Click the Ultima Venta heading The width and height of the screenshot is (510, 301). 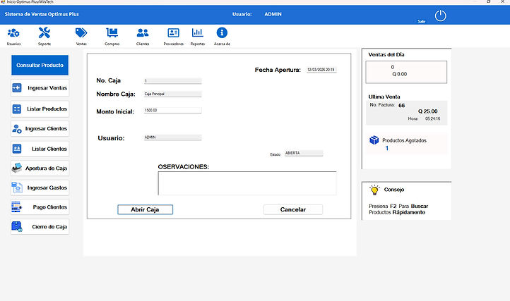pyautogui.click(x=384, y=97)
